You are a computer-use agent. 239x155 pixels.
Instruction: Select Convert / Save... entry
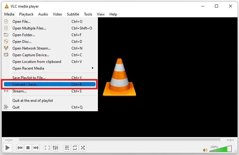pyautogui.click(x=50, y=84)
